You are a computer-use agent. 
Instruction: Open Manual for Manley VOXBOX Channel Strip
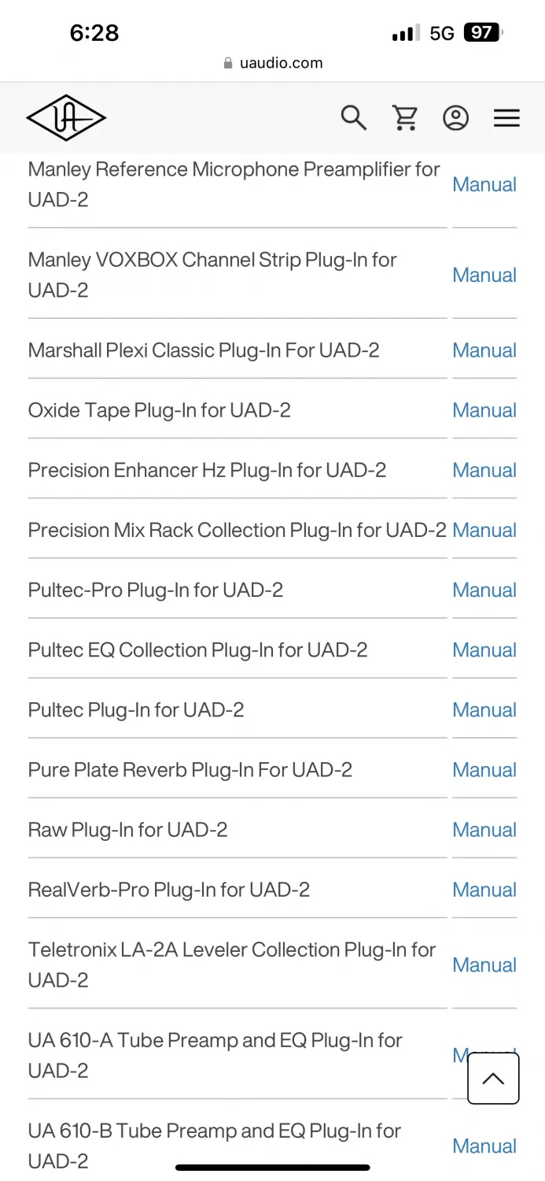[x=484, y=275]
